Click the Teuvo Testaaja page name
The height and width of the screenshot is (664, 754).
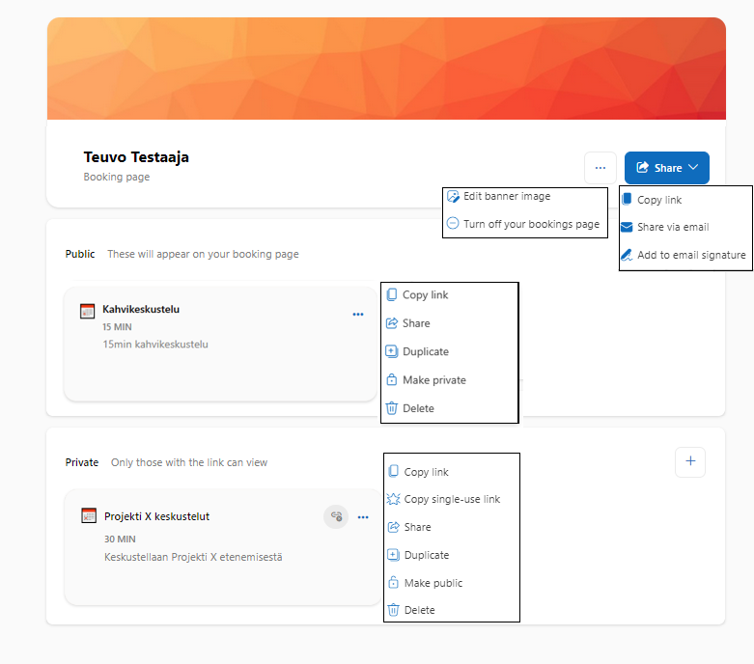point(136,157)
